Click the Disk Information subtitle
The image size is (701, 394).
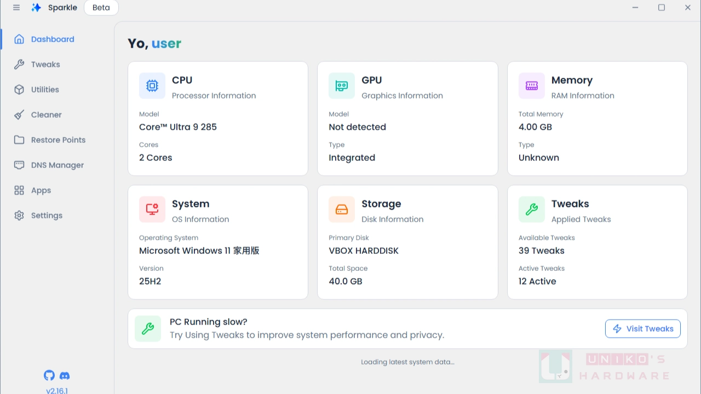[392, 219]
